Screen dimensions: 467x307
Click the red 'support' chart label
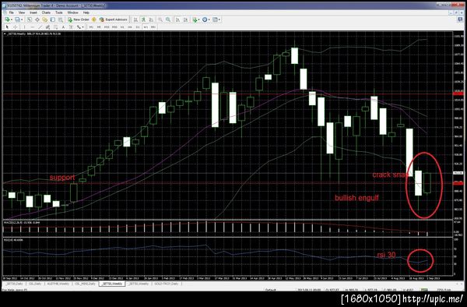click(62, 178)
